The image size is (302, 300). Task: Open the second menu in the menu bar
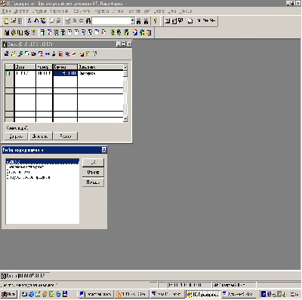(21, 11)
